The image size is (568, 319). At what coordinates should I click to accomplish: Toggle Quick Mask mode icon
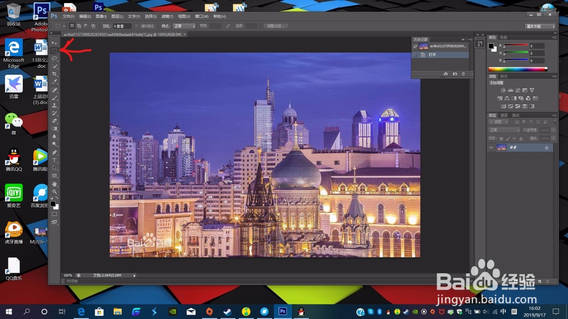55,214
